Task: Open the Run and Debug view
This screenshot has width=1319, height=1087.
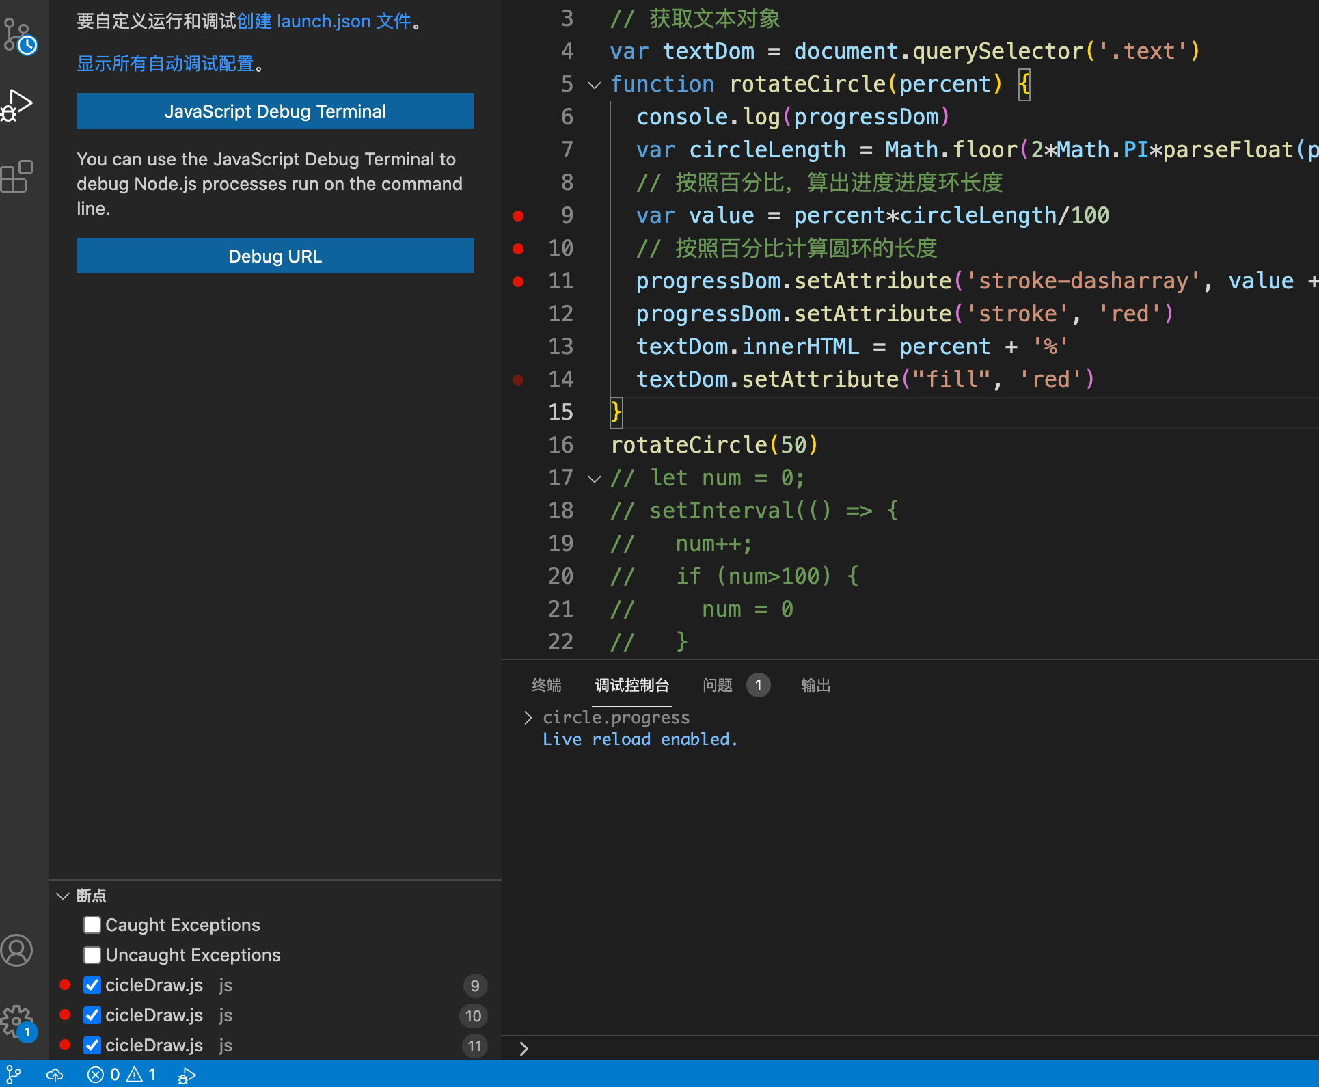Action: (18, 105)
